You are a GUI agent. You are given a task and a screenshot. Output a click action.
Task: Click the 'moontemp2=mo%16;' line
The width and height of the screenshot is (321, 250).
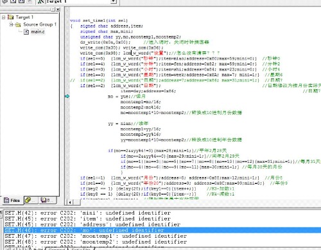(x=141, y=107)
